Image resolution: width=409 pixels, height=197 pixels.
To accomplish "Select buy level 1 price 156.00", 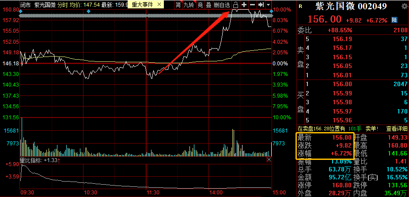I will point(342,84).
